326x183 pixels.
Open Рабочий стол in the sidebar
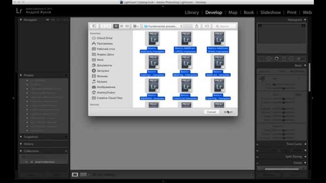pos(103,49)
